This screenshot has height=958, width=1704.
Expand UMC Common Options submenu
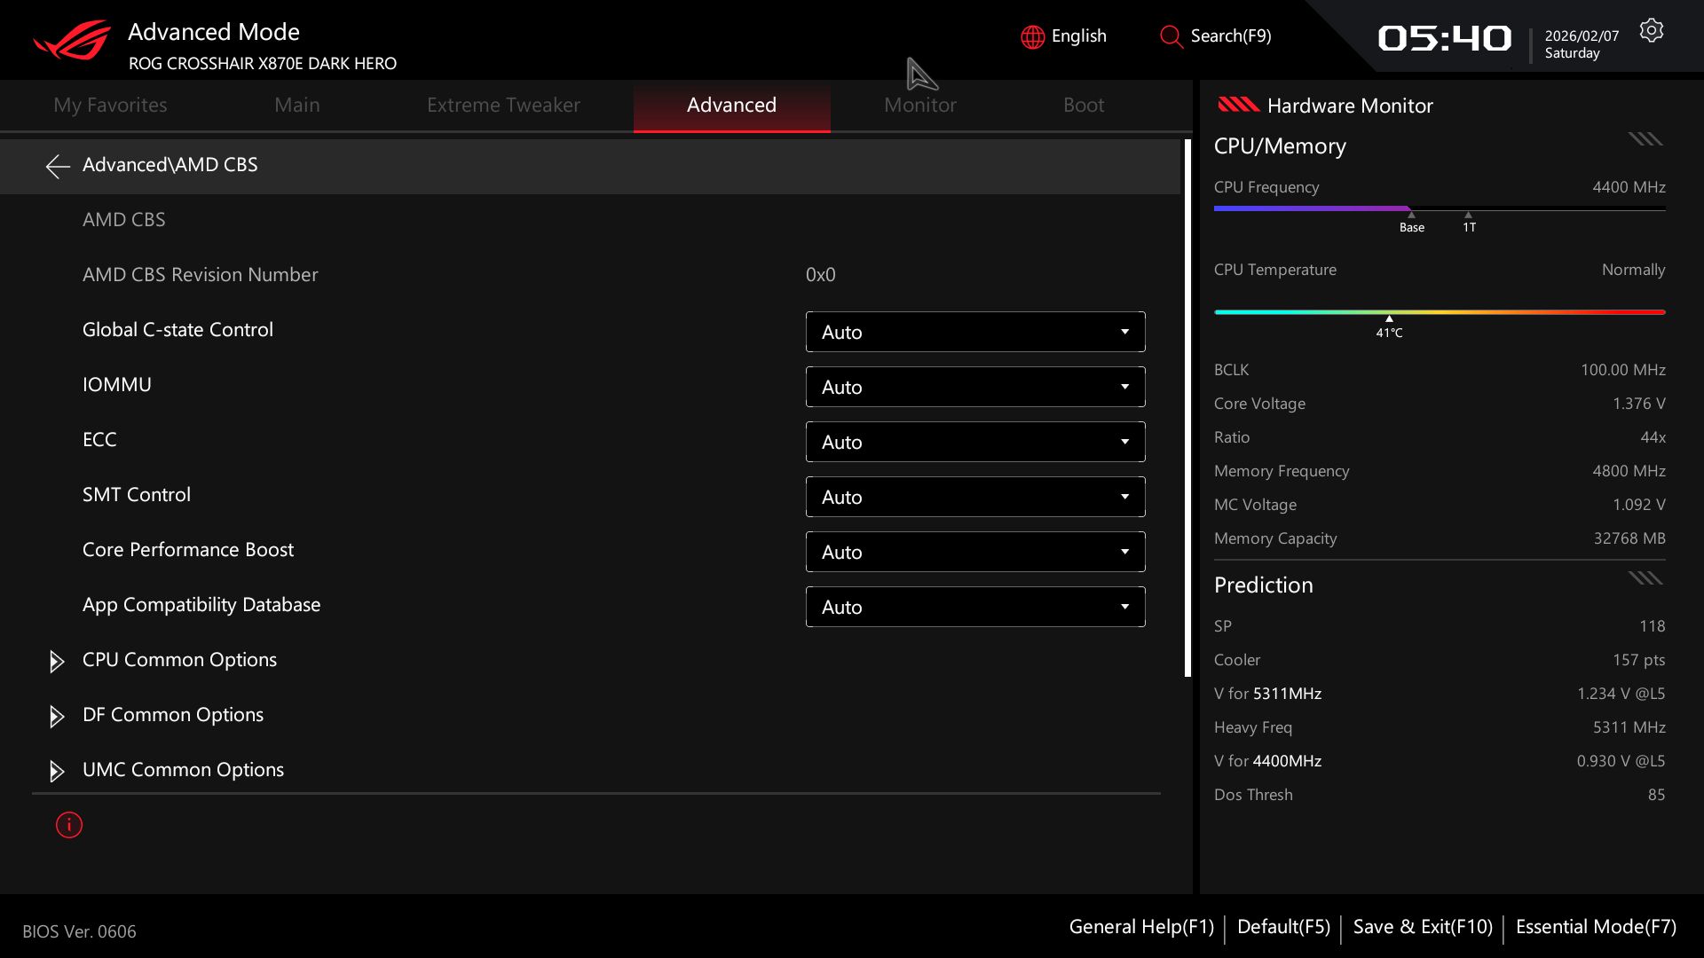[x=183, y=770]
